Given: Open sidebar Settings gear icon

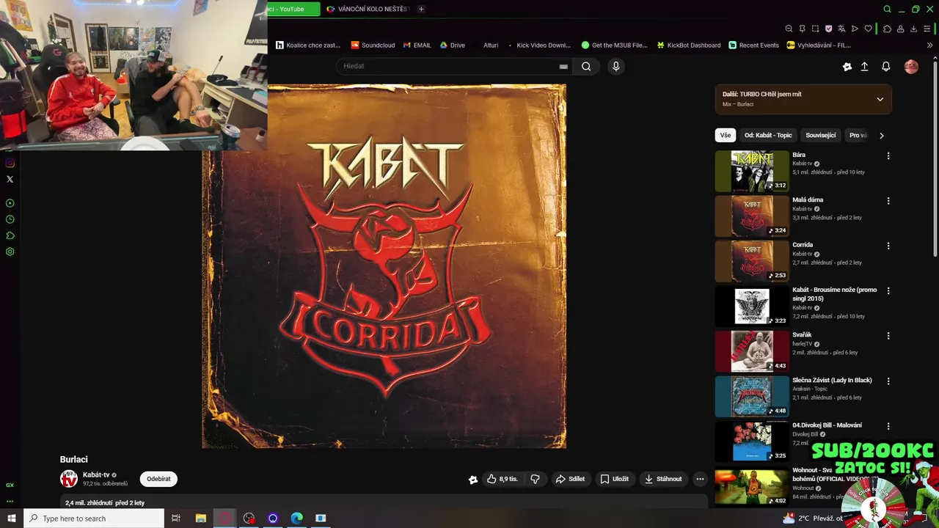Looking at the screenshot, I should (x=10, y=252).
